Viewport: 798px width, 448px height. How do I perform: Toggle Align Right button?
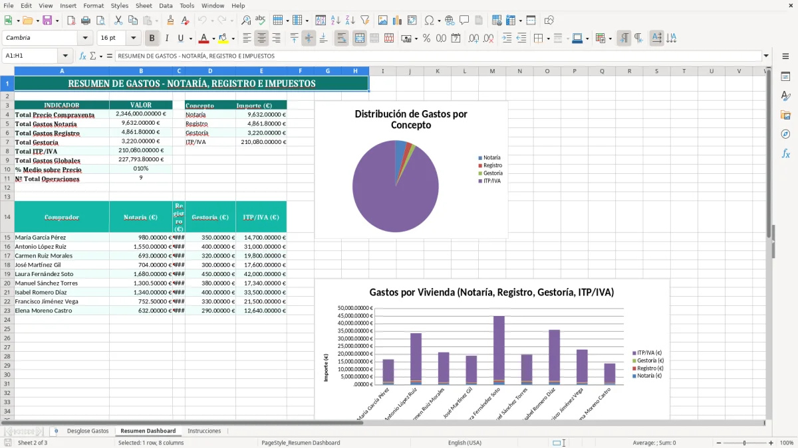pos(276,38)
